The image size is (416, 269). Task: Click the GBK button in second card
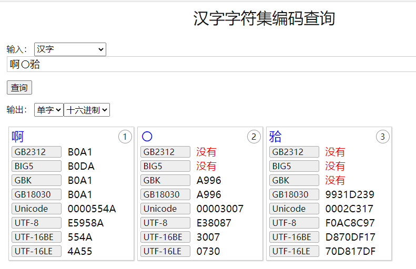pyautogui.click(x=165, y=180)
